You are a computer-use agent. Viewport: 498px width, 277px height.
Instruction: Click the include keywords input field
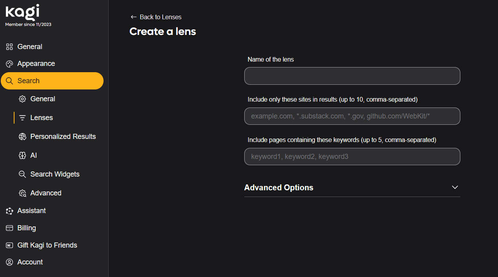[352, 157]
